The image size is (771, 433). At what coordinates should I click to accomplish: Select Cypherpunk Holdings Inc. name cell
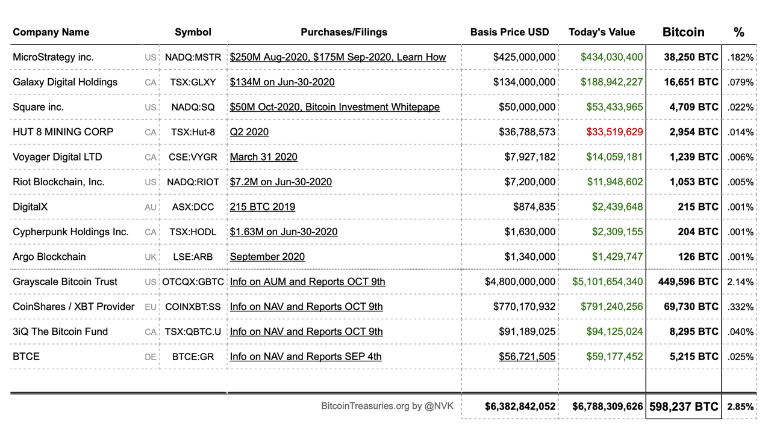click(x=70, y=232)
